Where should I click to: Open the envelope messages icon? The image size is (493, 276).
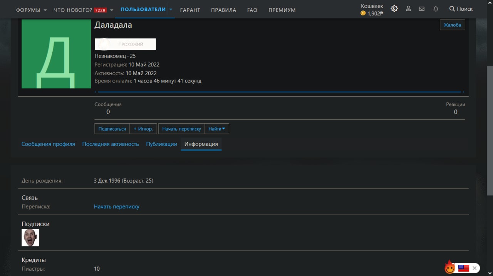point(422,8)
